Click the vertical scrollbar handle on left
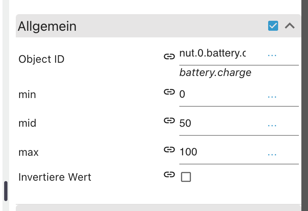The width and height of the screenshot is (308, 211). point(6,191)
